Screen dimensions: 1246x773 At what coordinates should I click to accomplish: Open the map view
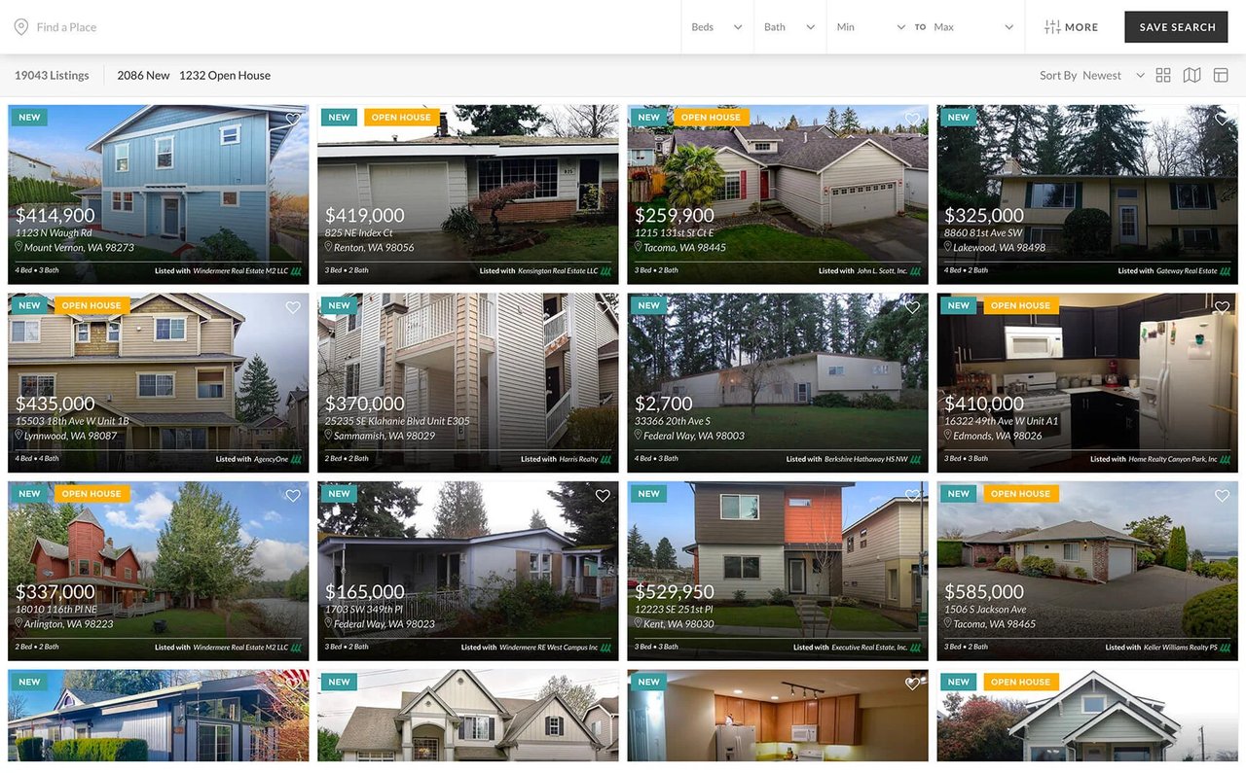point(1191,74)
